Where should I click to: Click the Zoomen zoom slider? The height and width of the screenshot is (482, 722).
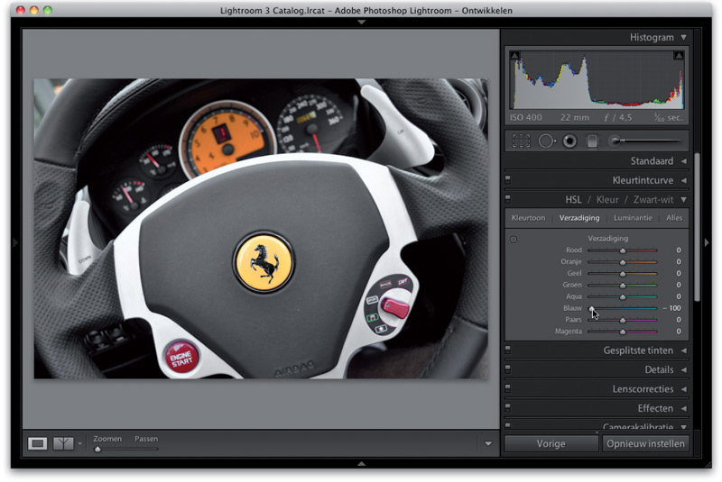pyautogui.click(x=125, y=449)
